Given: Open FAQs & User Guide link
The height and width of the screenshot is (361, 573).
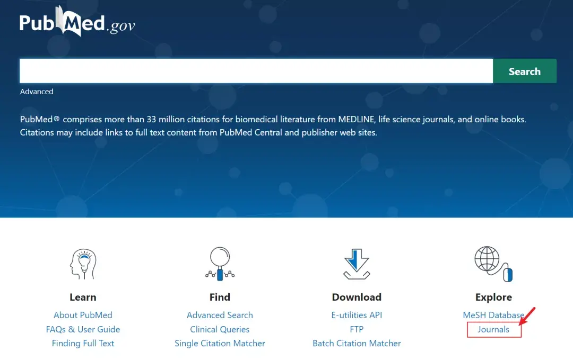Looking at the screenshot, I should [x=83, y=329].
